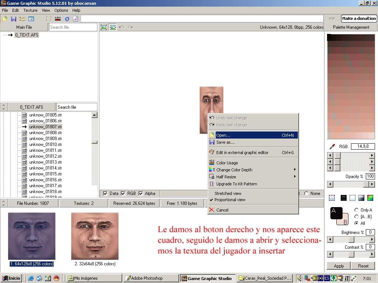Click color swatch A
378x283 pixels.
click(336, 213)
